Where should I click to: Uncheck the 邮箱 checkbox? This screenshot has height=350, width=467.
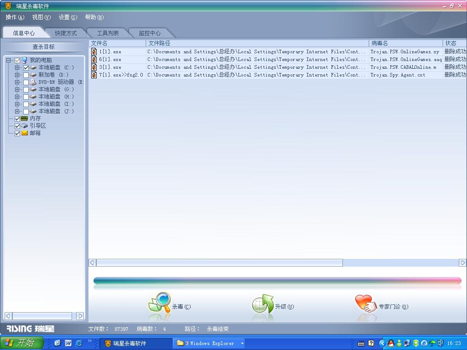coord(17,133)
